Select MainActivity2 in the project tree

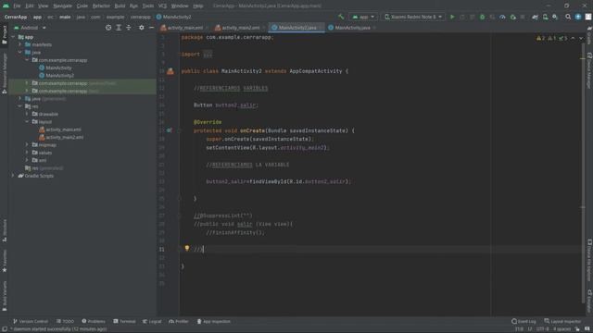(x=57, y=76)
